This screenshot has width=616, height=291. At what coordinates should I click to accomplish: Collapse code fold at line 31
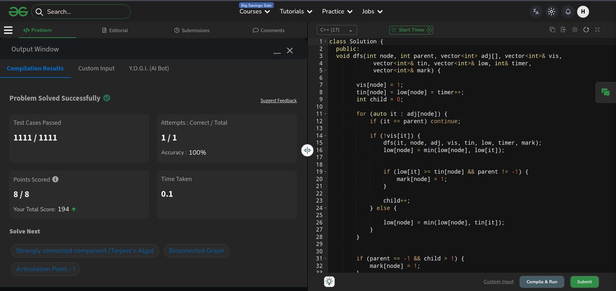coord(325,259)
